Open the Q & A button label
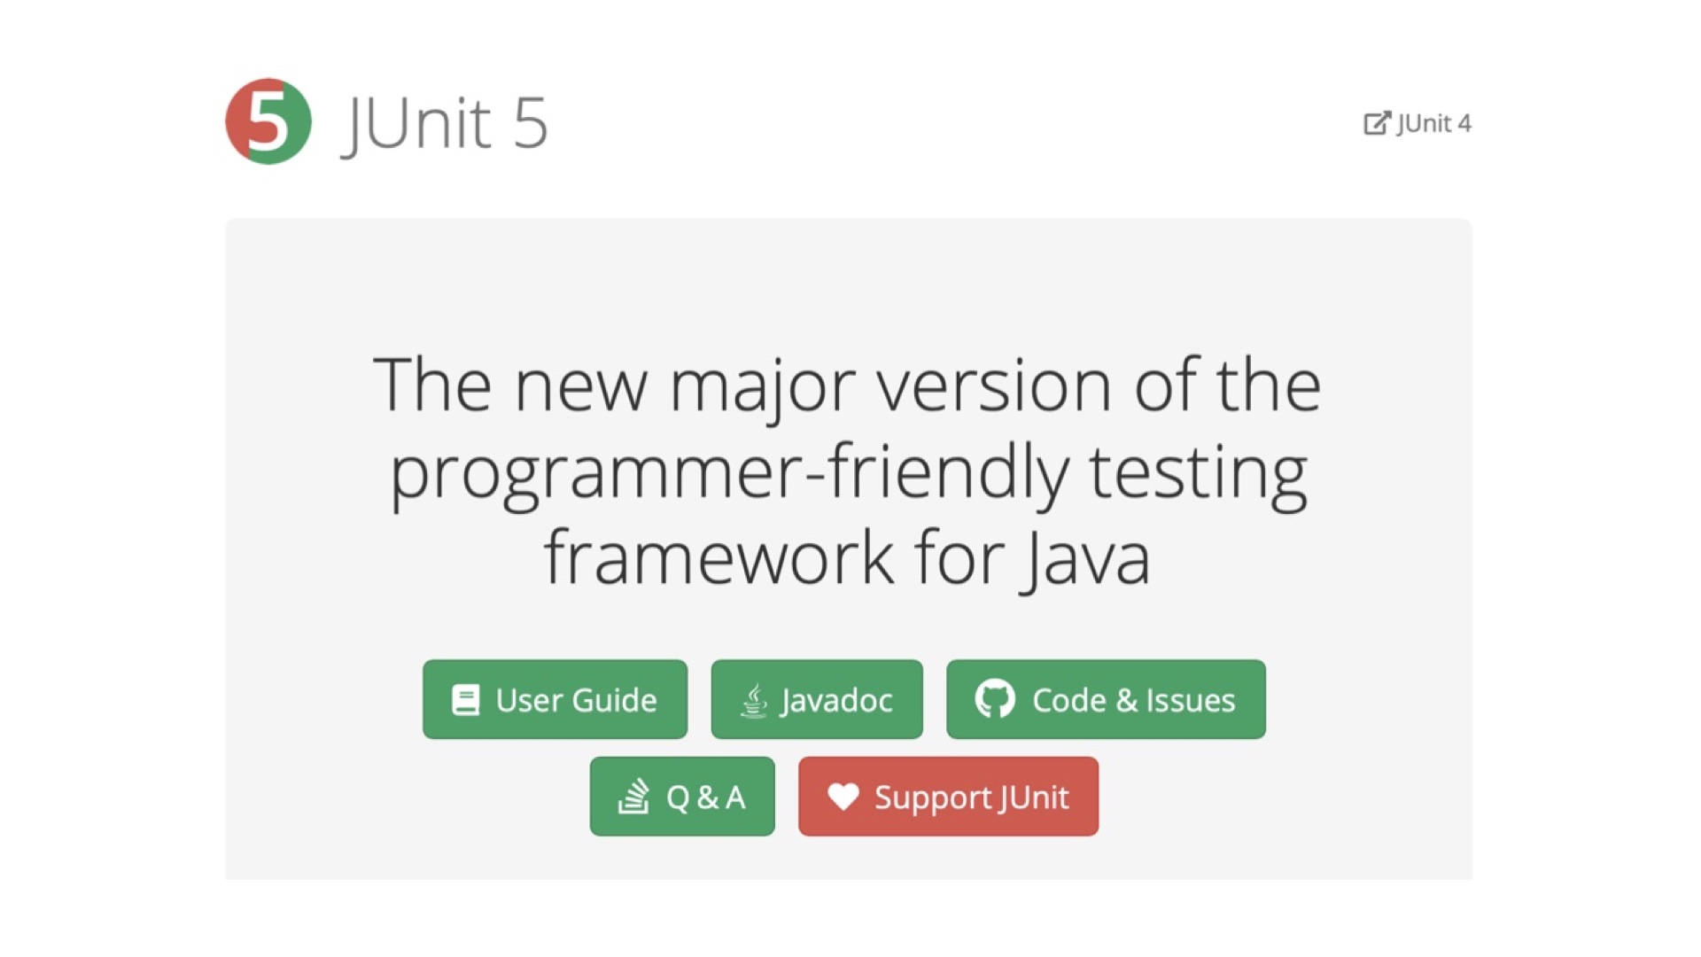Screen dimensions: 1701x957 705,797
